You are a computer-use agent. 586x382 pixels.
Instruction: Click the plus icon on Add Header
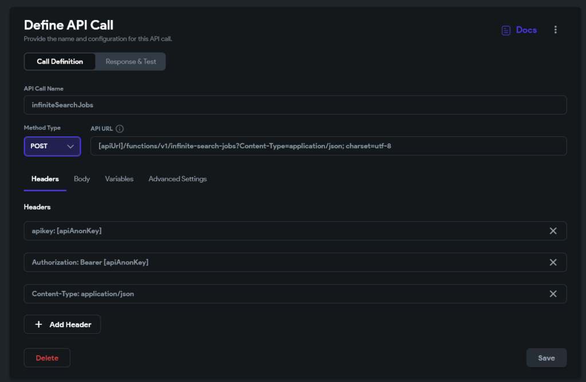pyautogui.click(x=38, y=324)
